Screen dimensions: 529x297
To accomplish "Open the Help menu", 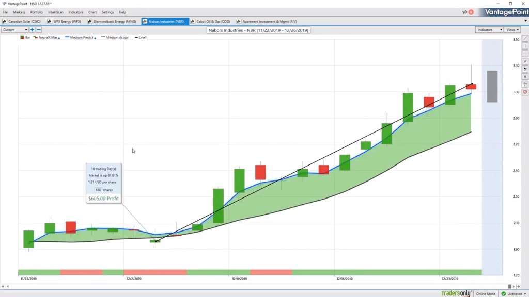I will click(122, 12).
